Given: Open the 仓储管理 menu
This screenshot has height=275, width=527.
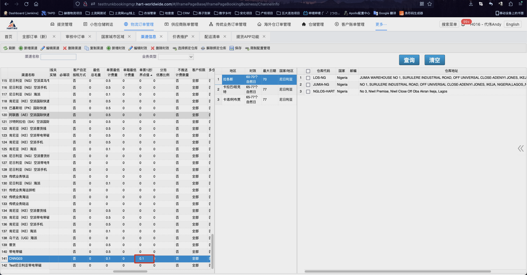Looking at the screenshot, I should click(313, 24).
